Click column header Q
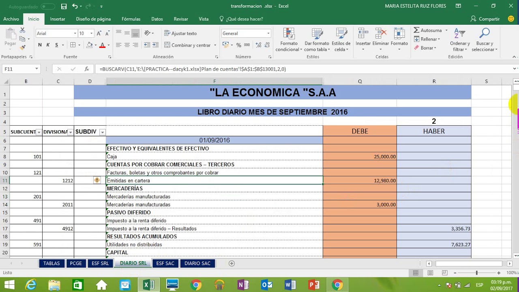Image resolution: width=519 pixels, height=292 pixels. [360, 82]
